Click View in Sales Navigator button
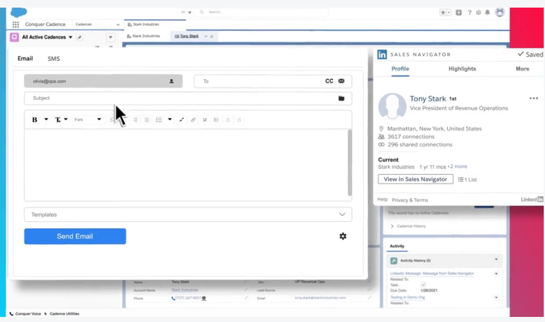Image resolution: width=545 pixels, height=322 pixels. pos(415,179)
